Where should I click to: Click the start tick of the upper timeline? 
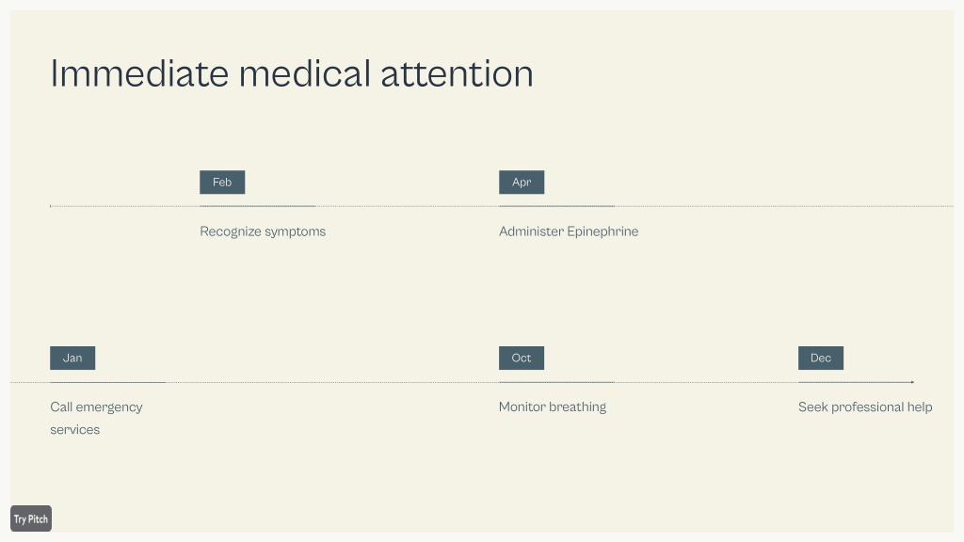point(51,206)
